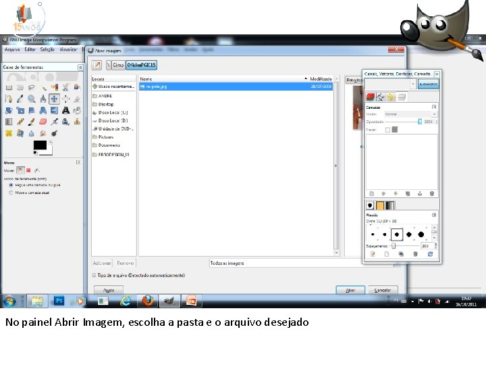486x365 pixels.
Task: Click the refresh brushes icon
Action: 430,254
